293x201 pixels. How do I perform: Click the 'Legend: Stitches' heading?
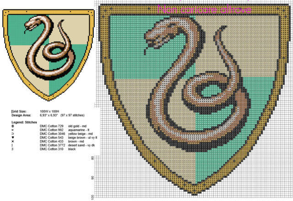24,122
